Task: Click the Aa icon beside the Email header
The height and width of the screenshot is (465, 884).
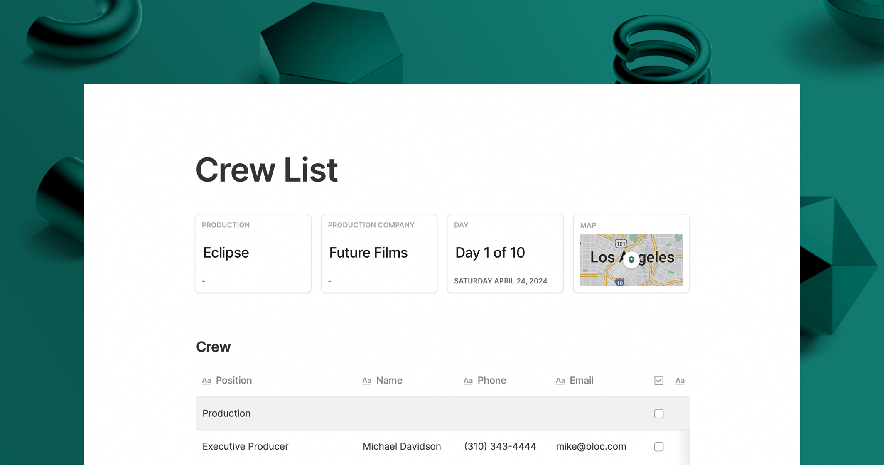Action: pyautogui.click(x=560, y=380)
